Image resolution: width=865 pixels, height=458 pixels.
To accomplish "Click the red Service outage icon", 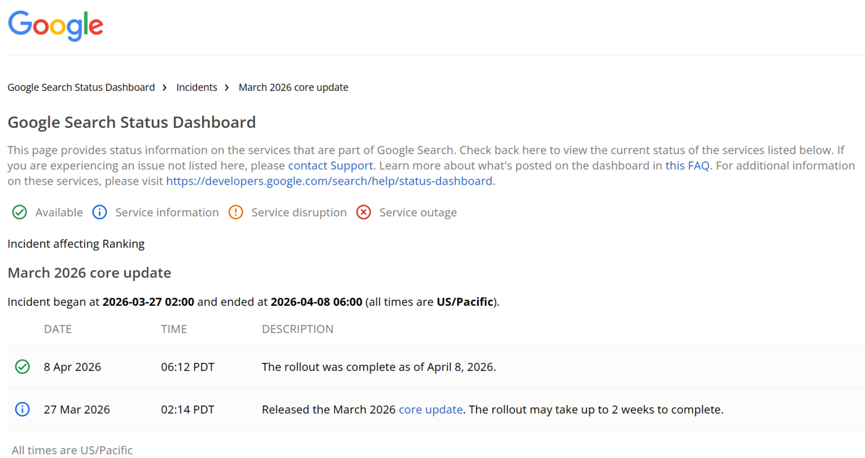I will click(363, 212).
